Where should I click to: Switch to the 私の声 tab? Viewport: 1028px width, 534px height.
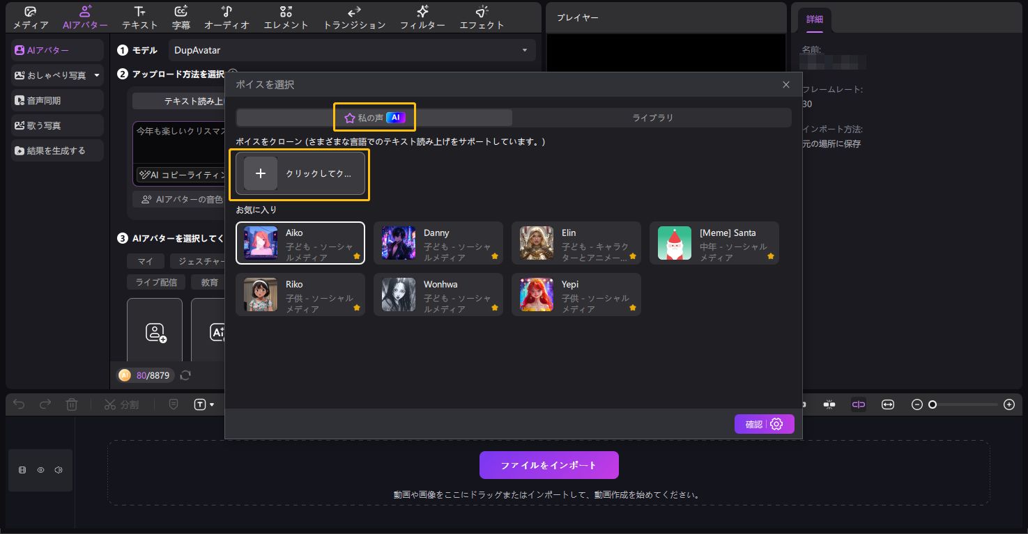374,117
